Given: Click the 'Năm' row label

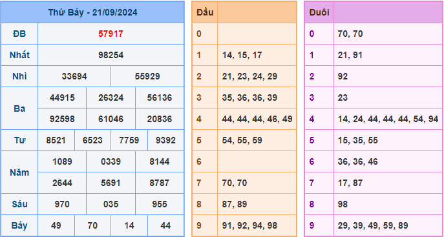Looking at the screenshot, I should [x=19, y=172].
